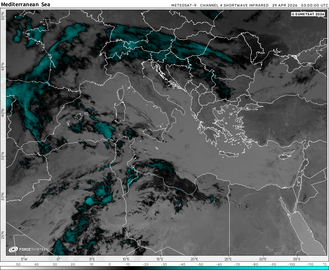Click the 25°E longitude label
This screenshot has width=329, height=270.
228,259
